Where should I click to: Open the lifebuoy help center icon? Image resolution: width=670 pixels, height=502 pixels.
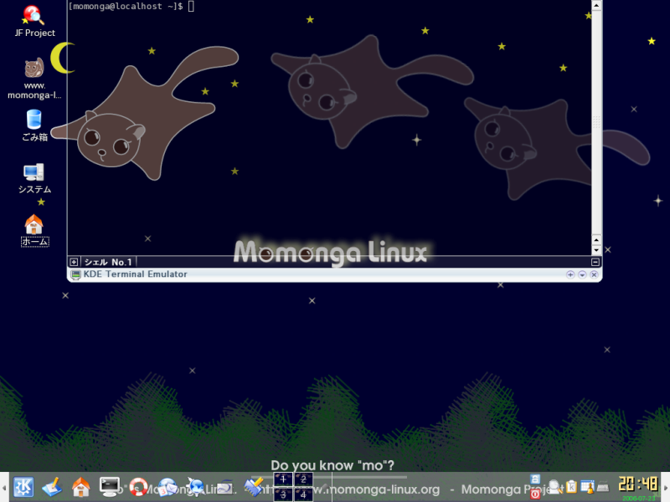coord(138,487)
